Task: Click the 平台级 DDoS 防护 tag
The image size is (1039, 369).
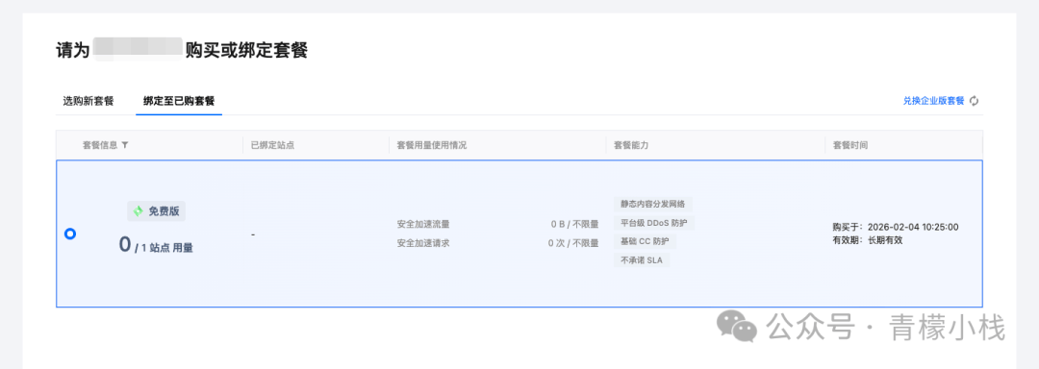Action: click(654, 223)
